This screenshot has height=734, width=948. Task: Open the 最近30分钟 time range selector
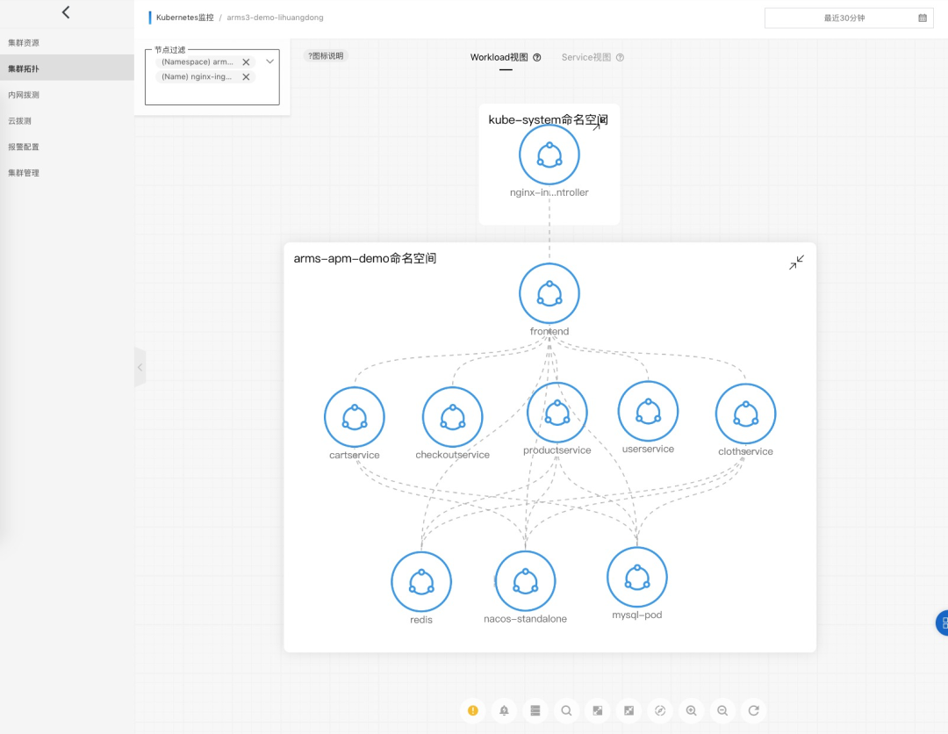pos(849,18)
